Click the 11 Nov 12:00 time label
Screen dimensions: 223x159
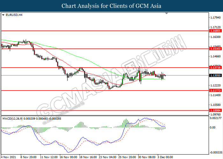click(x=49, y=157)
